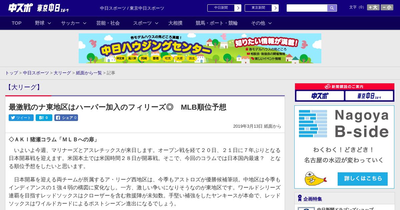Click the magnifier search button

click(332, 8)
